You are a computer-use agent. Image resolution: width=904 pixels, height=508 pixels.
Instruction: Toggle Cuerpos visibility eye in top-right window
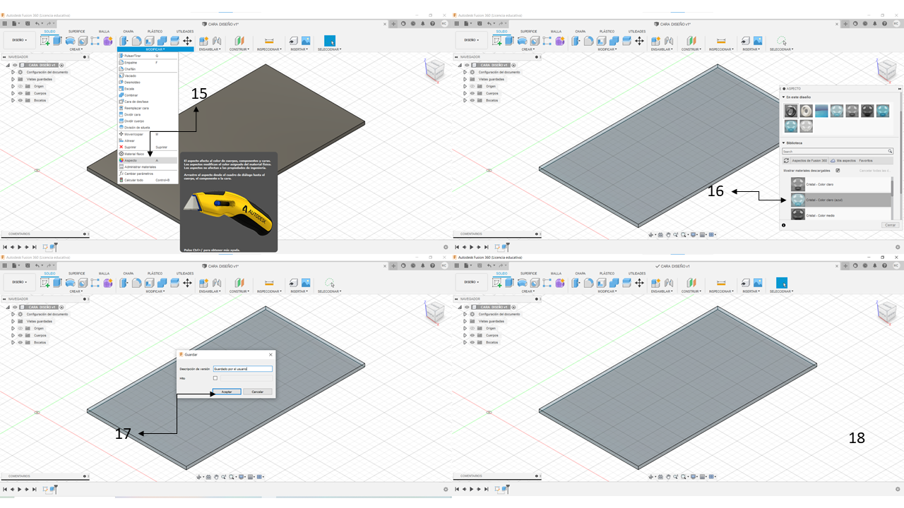click(472, 93)
